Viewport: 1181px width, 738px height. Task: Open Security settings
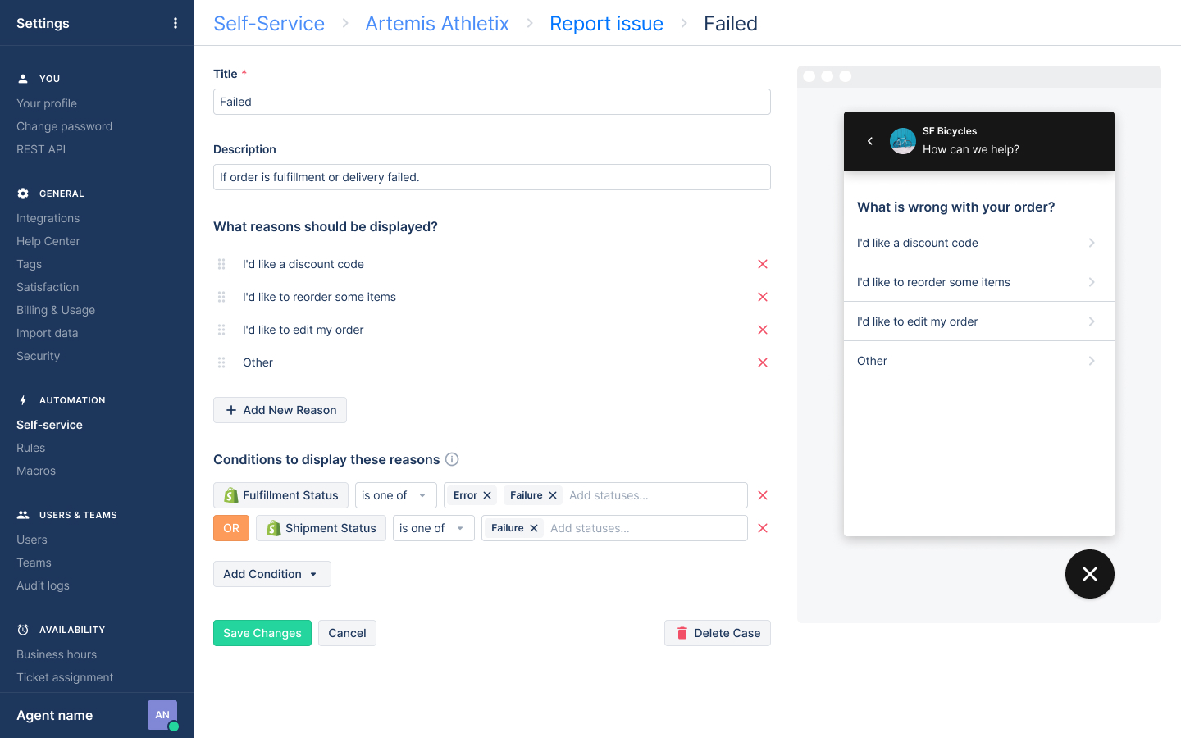38,356
